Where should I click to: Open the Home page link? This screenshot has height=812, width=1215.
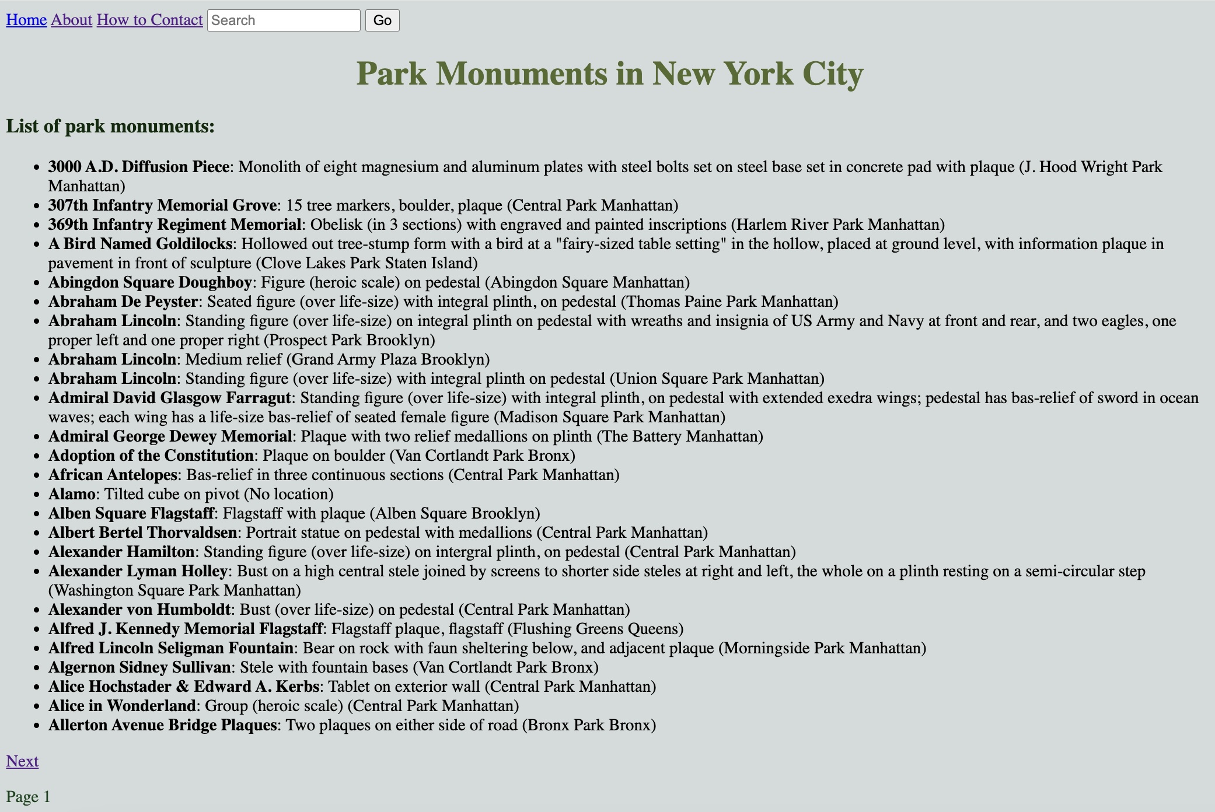26,20
